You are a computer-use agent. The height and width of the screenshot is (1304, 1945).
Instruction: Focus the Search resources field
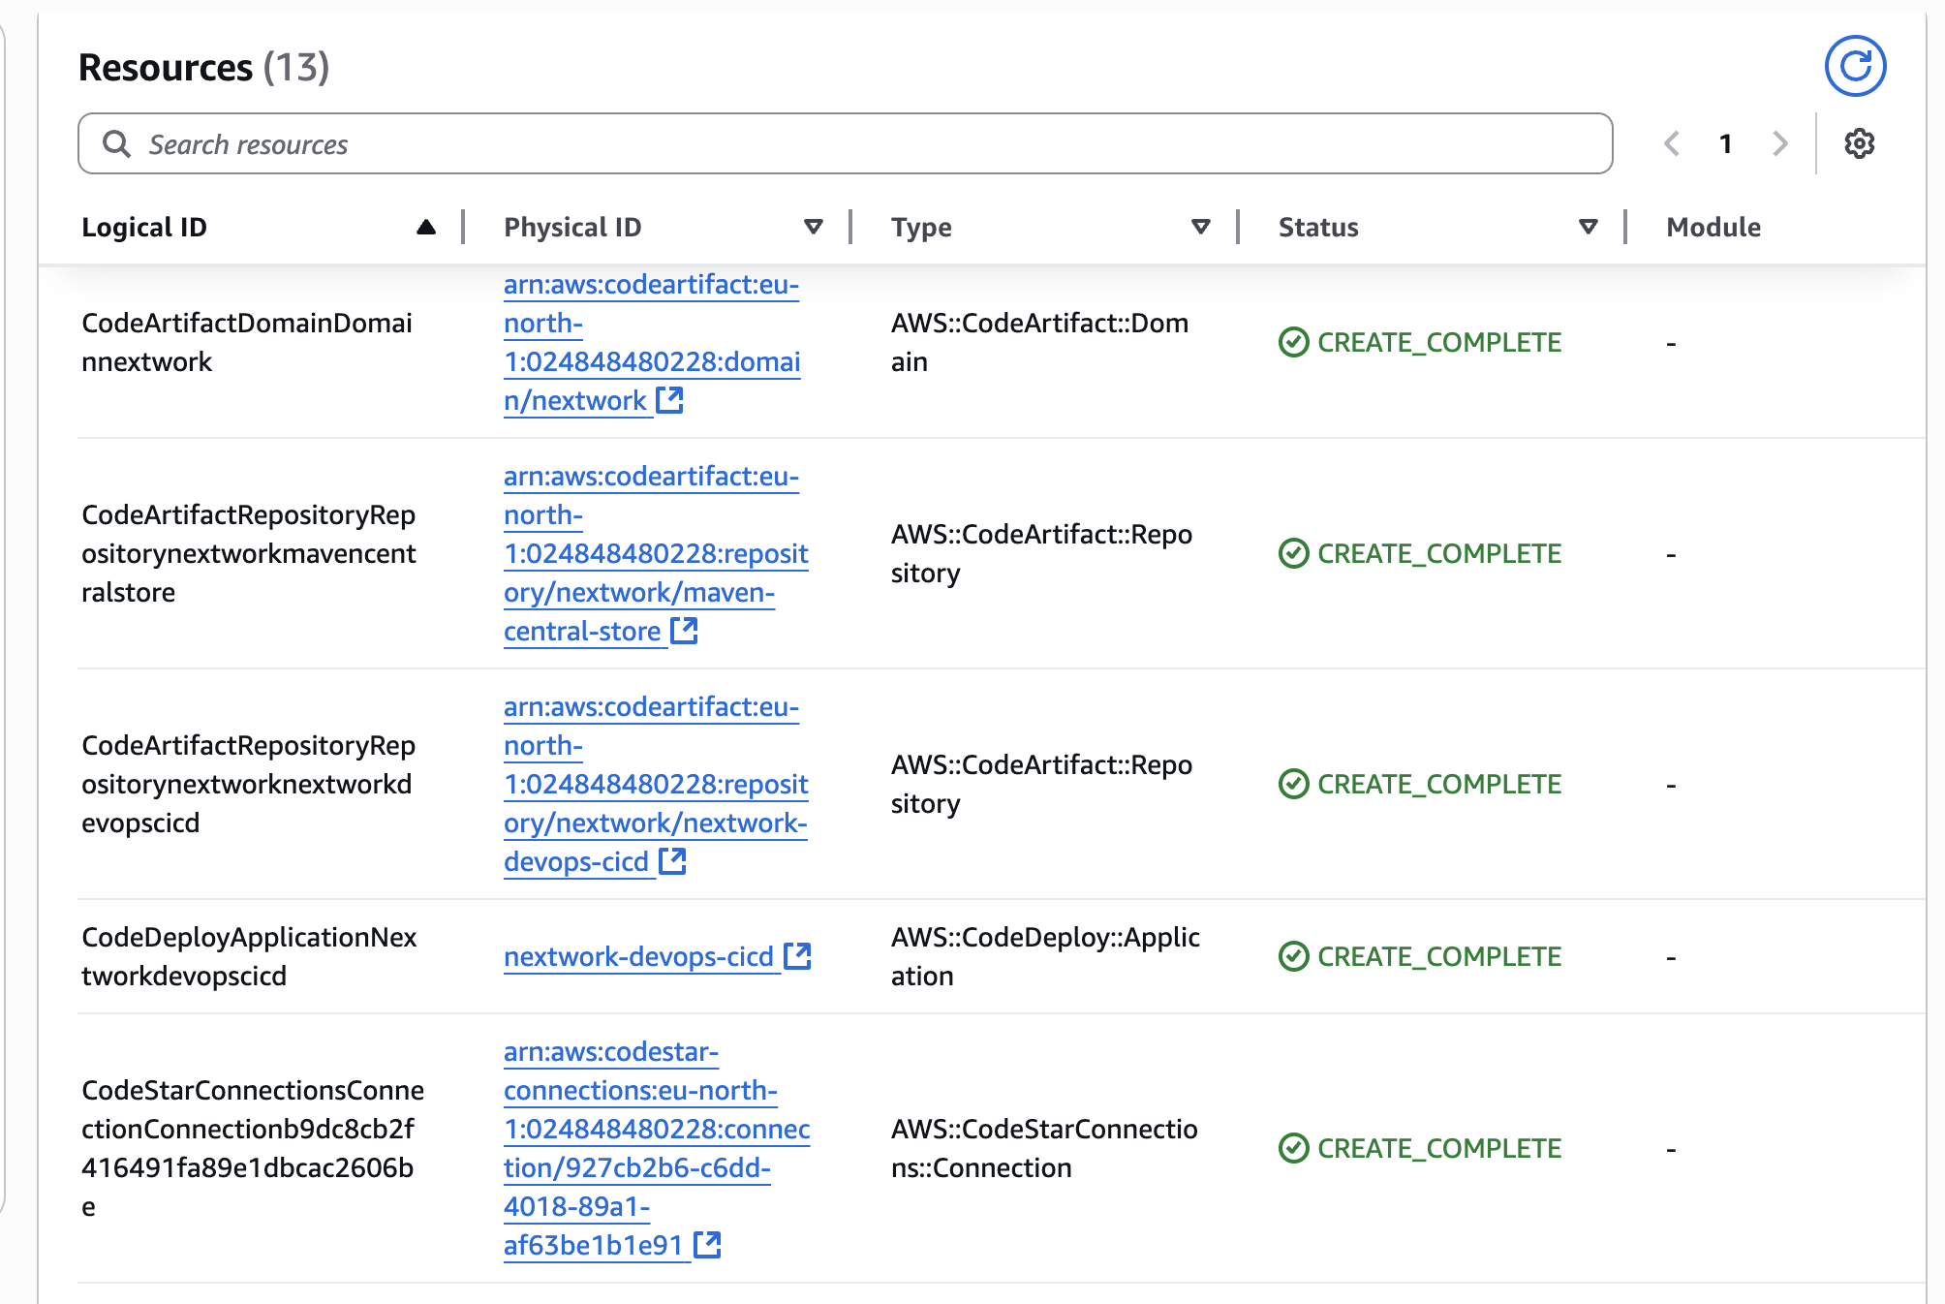point(845,144)
